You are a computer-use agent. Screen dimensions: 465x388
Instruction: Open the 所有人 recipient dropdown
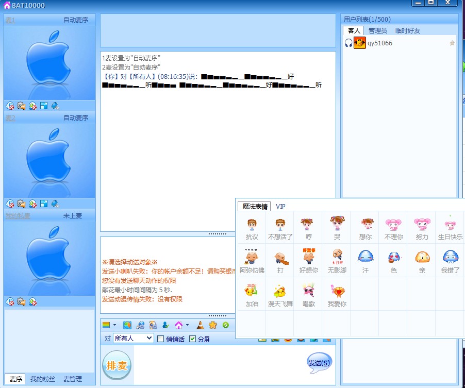[x=133, y=338]
